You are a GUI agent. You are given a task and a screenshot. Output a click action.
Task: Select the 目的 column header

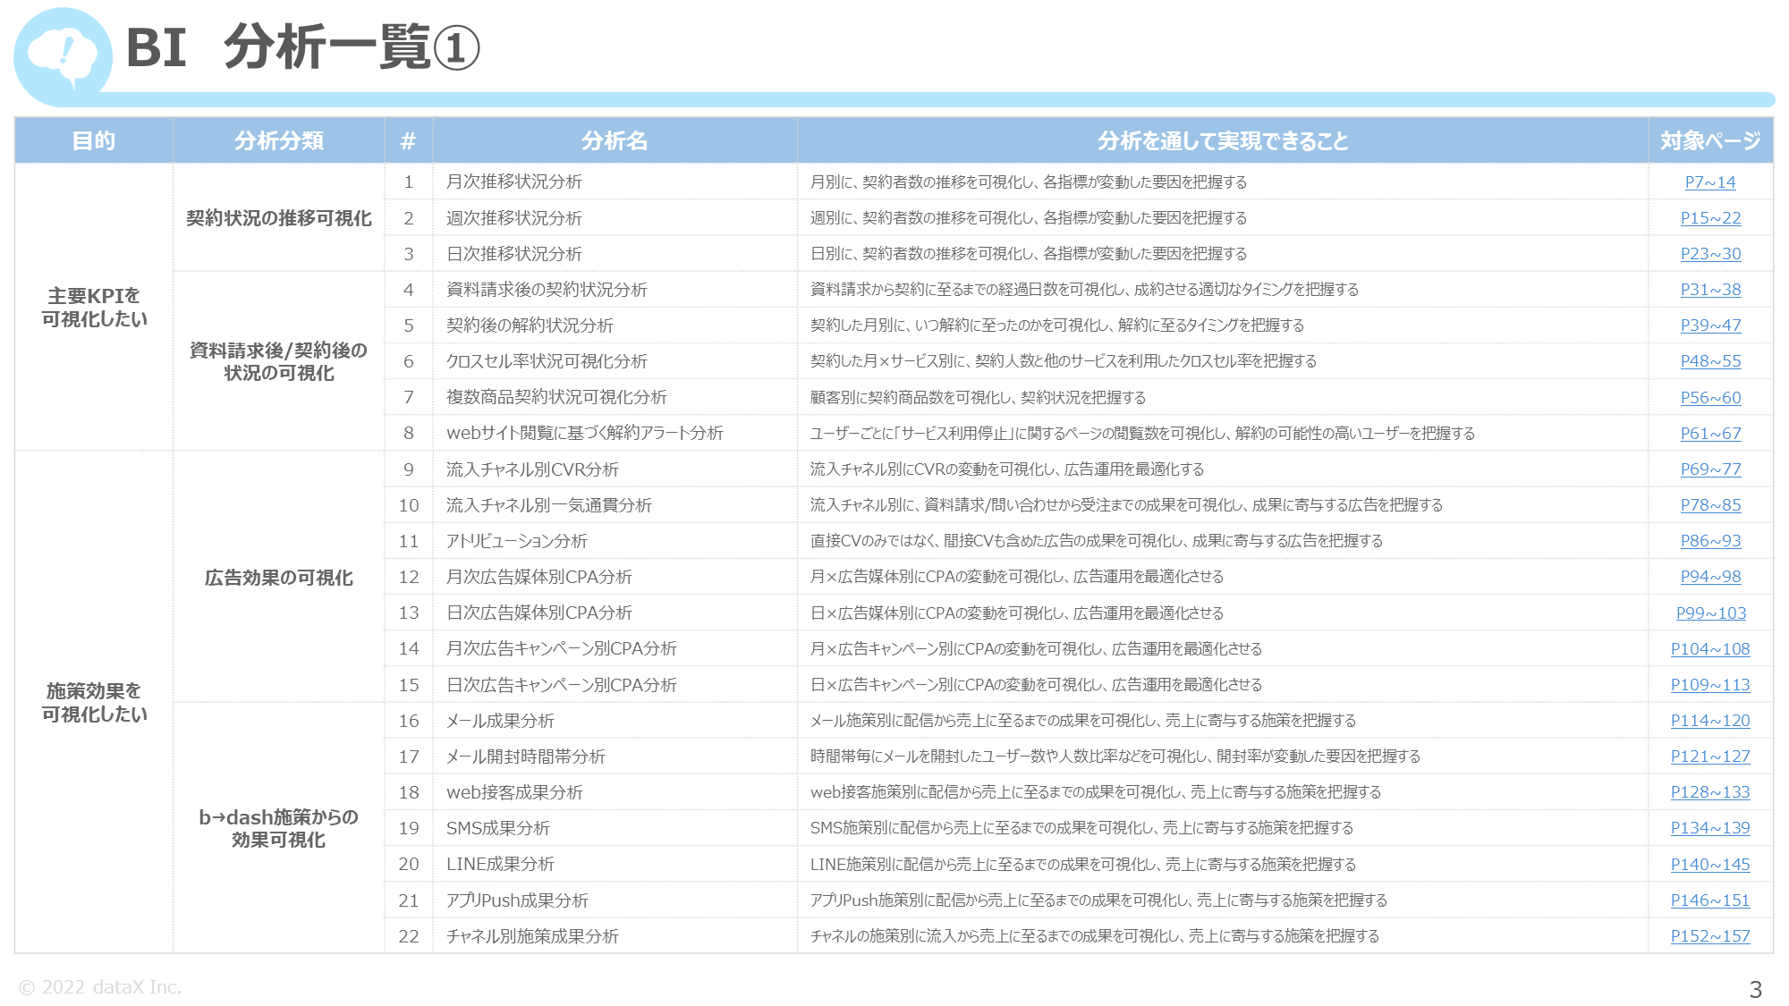[x=94, y=140]
